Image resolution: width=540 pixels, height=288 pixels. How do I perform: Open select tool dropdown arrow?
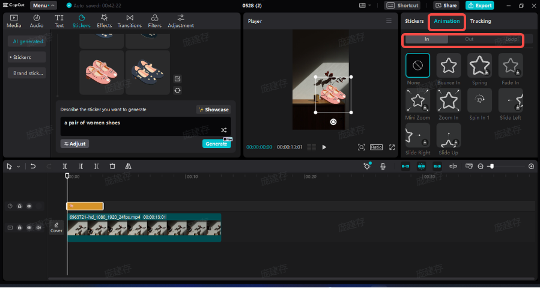(x=18, y=167)
